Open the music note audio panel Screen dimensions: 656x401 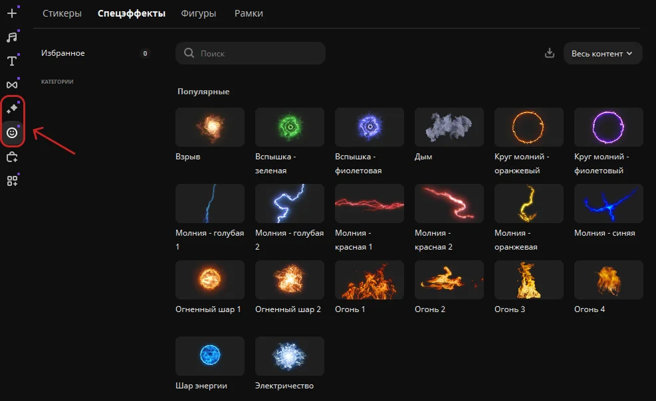click(x=12, y=37)
